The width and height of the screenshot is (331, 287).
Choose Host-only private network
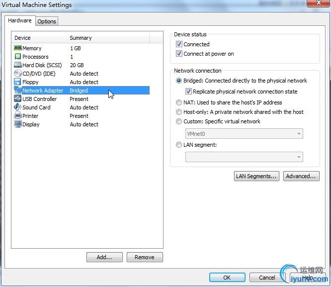179,112
